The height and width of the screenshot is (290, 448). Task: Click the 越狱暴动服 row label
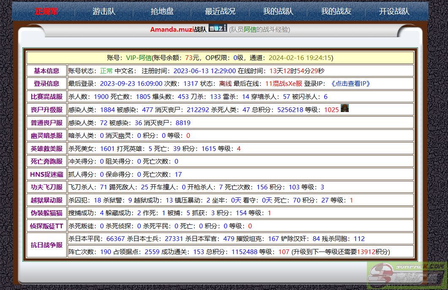click(46, 200)
